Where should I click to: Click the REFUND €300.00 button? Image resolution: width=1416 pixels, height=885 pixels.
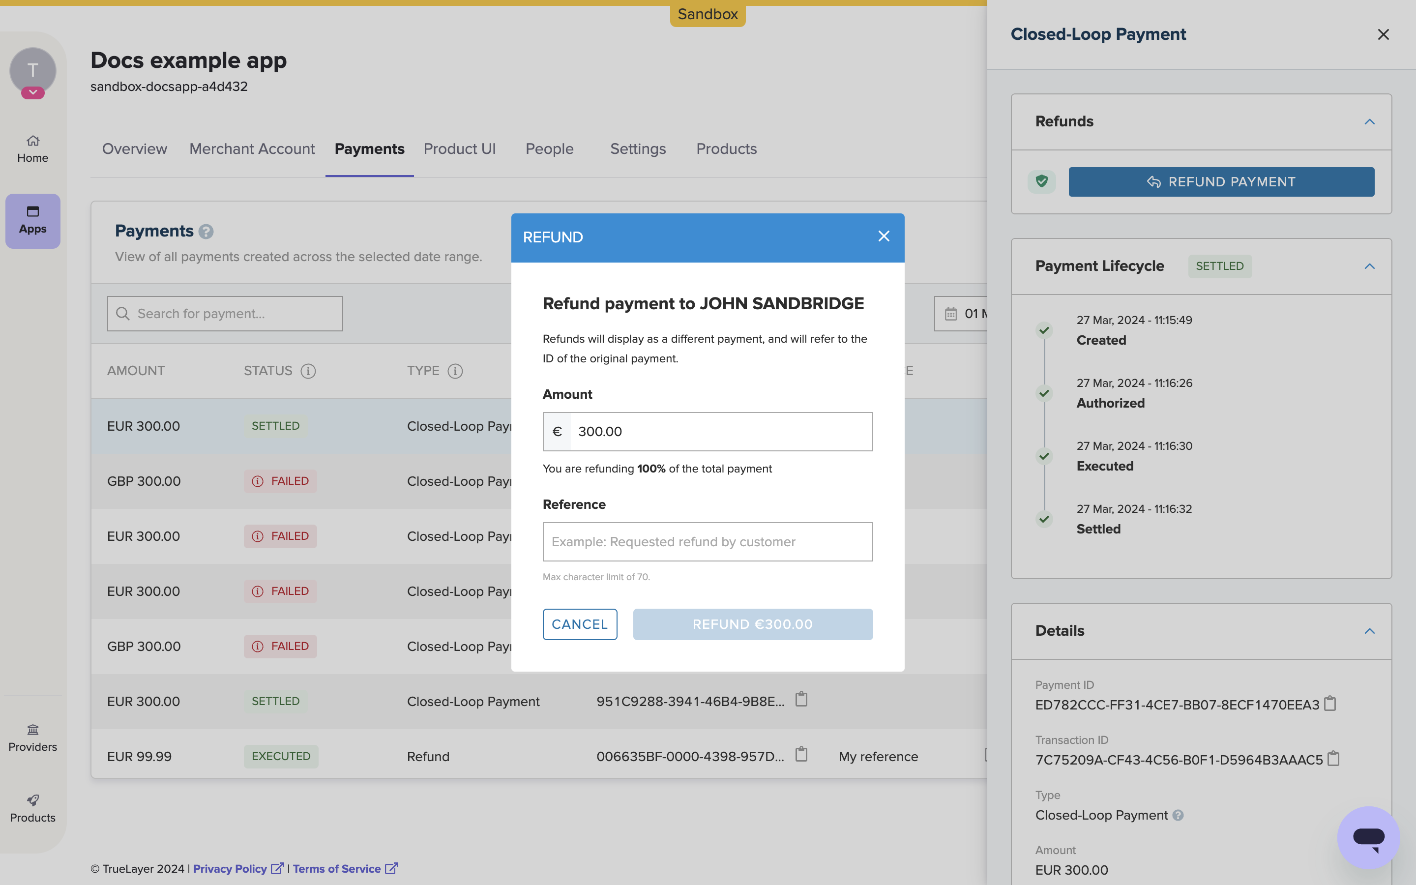pos(753,624)
